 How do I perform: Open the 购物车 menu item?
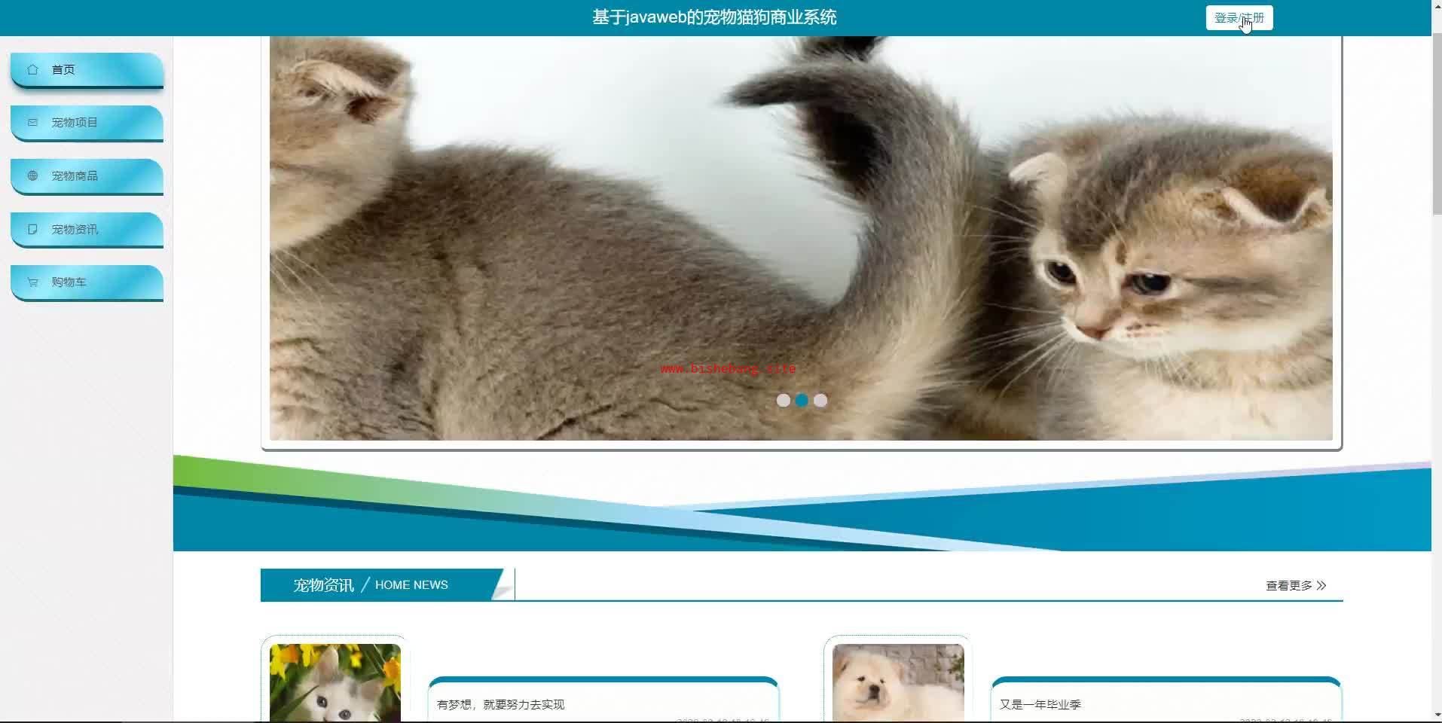point(87,282)
